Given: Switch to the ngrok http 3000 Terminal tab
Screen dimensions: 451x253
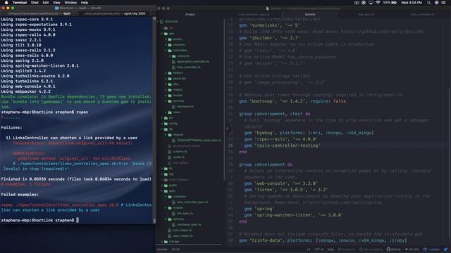Looking at the screenshot, I should (114, 13).
